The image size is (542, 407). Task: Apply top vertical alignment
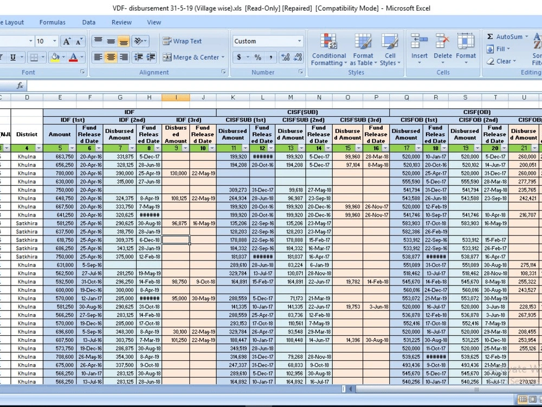click(98, 41)
